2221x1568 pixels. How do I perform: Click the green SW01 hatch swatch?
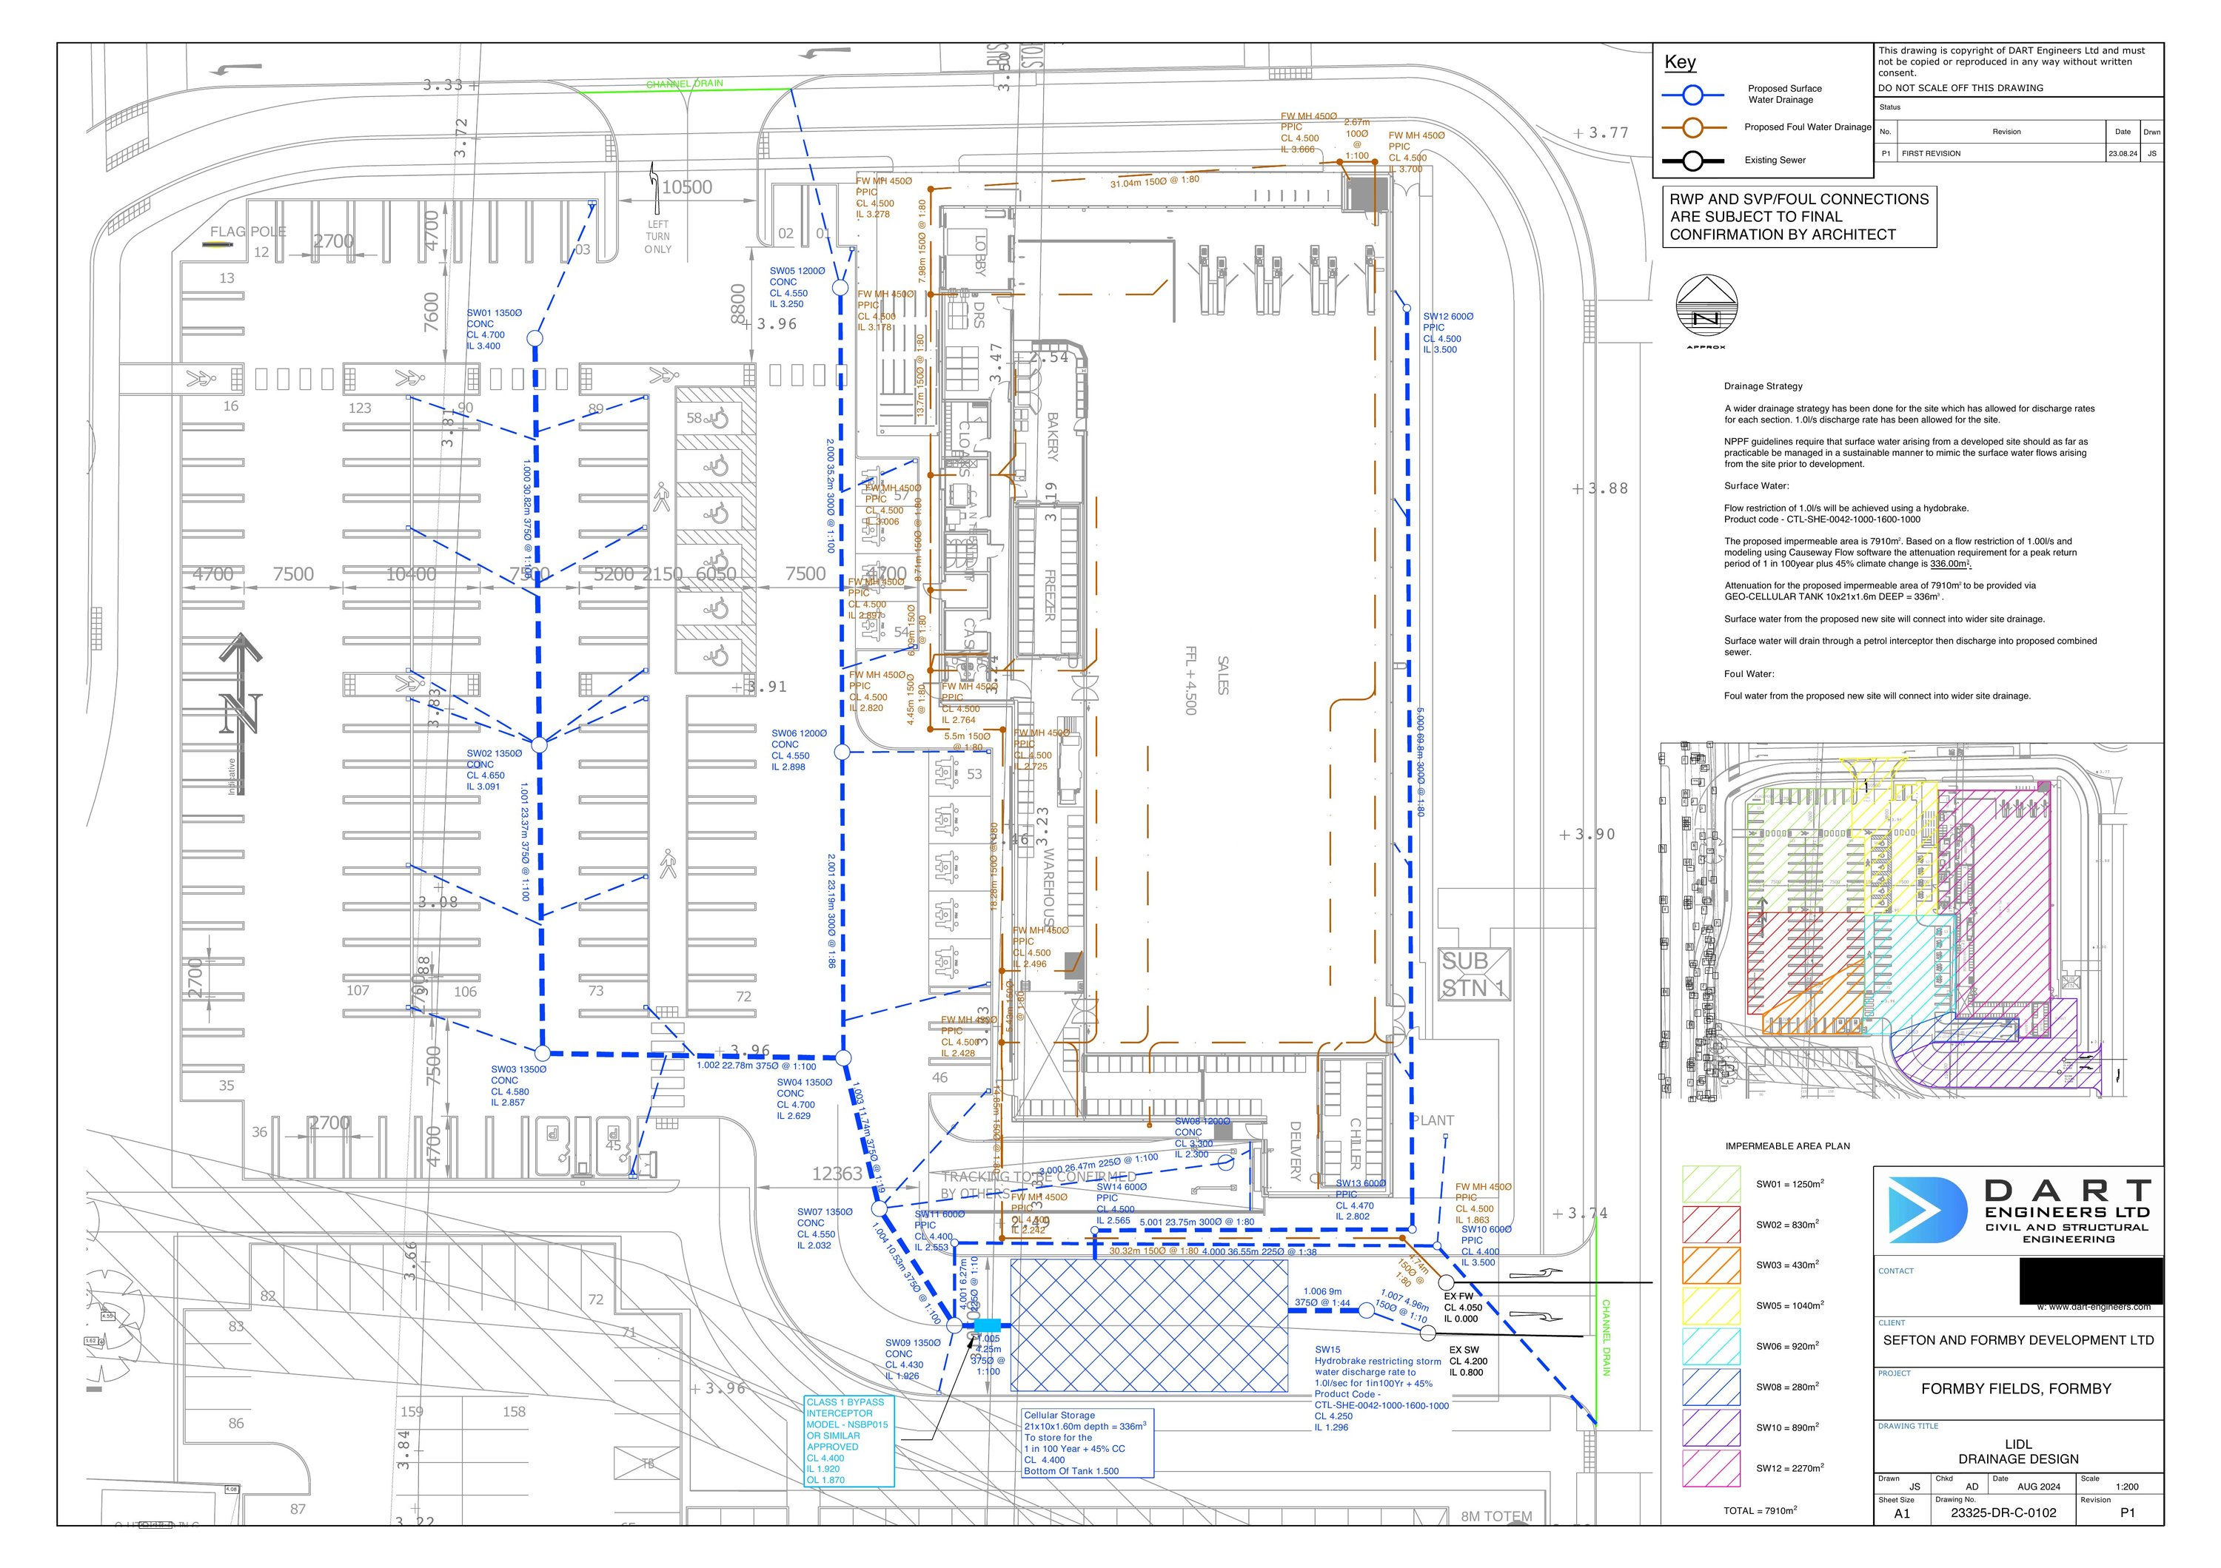pos(1711,1184)
